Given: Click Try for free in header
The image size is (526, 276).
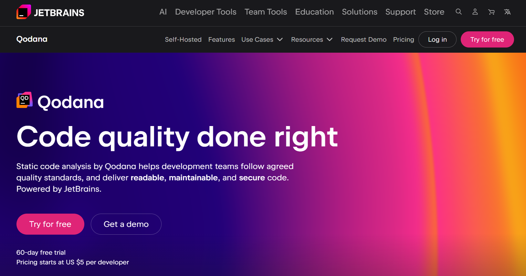Looking at the screenshot, I should point(487,39).
